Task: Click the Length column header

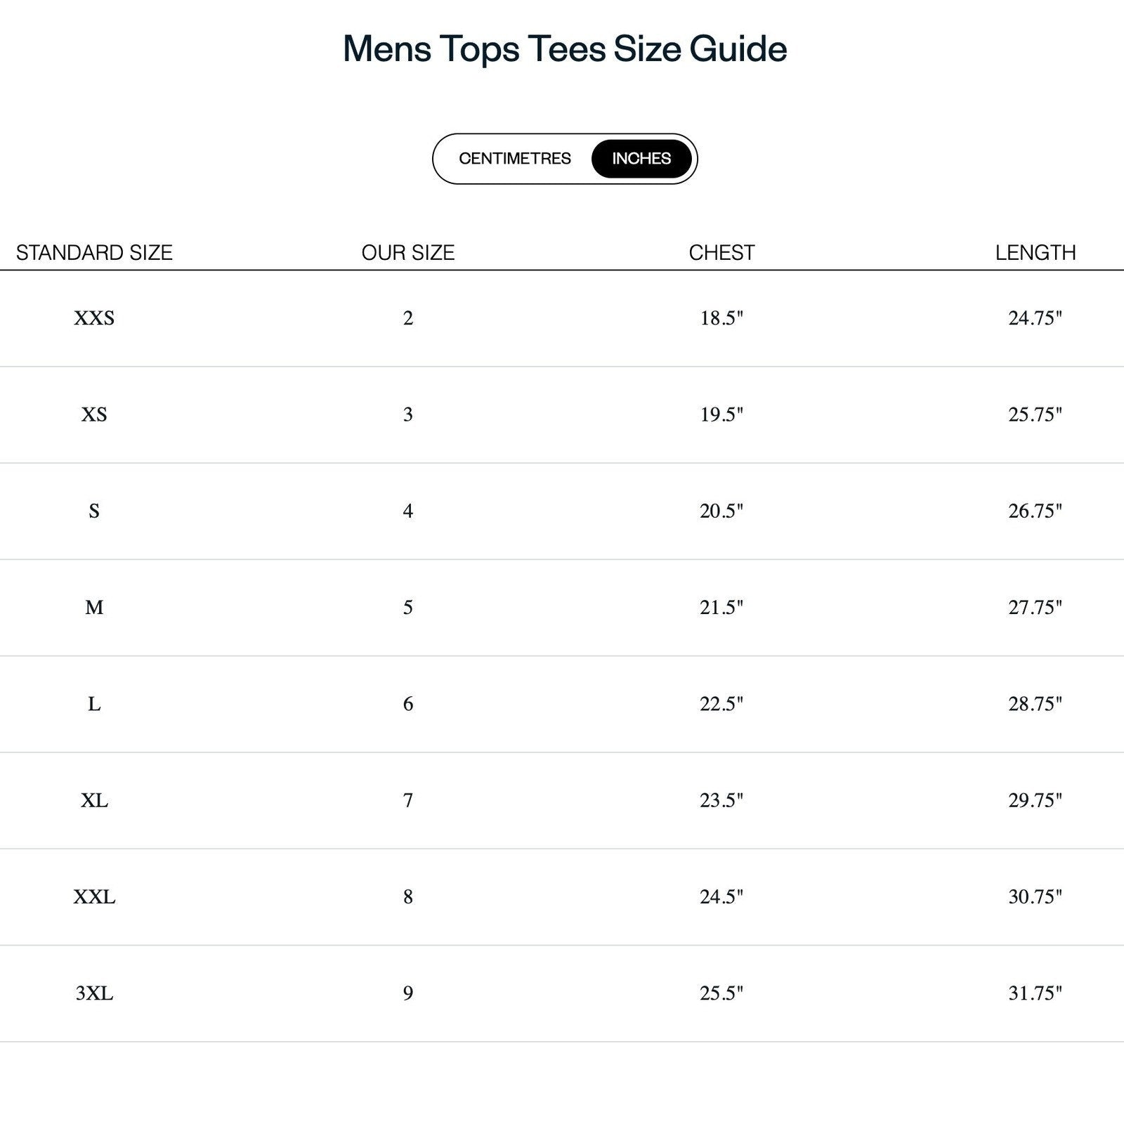Action: [1035, 253]
